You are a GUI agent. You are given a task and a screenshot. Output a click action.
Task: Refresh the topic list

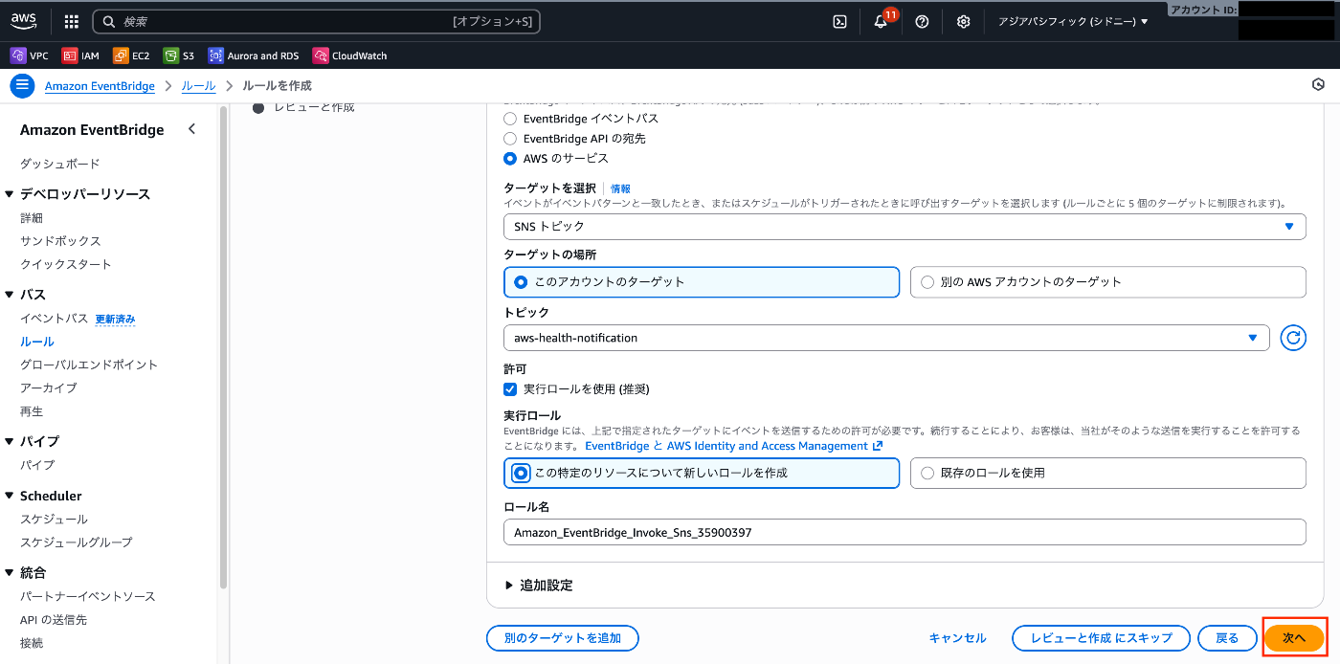(1293, 338)
